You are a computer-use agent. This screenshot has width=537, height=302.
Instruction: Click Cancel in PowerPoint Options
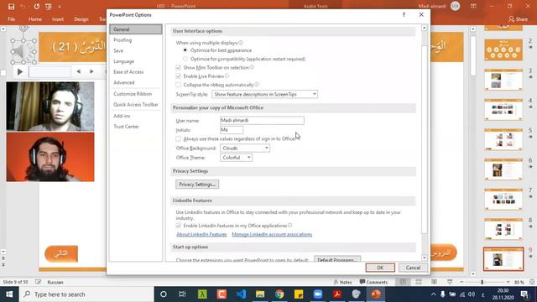(413, 268)
